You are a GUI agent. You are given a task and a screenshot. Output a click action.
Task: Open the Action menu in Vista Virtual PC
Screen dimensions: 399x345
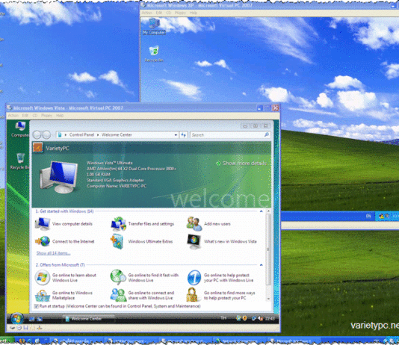coord(13,116)
